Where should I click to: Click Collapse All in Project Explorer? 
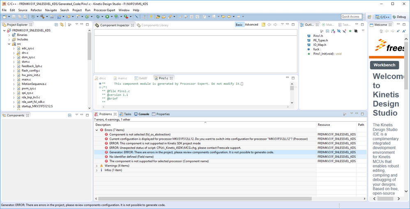tap(56, 25)
